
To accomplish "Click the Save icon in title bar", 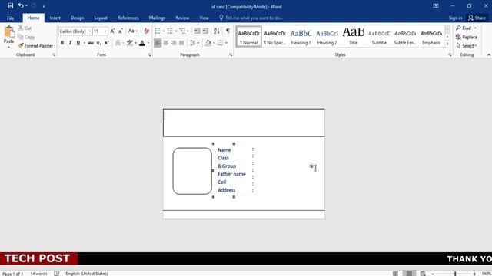I will click(x=10, y=5).
